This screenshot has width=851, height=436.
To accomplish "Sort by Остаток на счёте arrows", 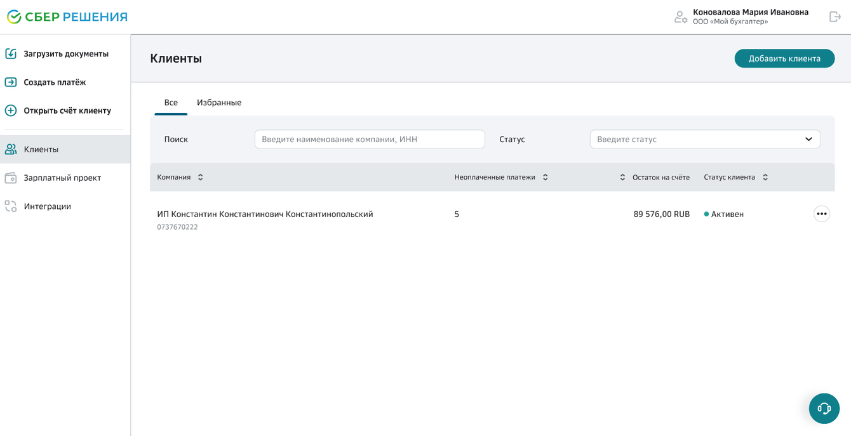I will 622,178.
